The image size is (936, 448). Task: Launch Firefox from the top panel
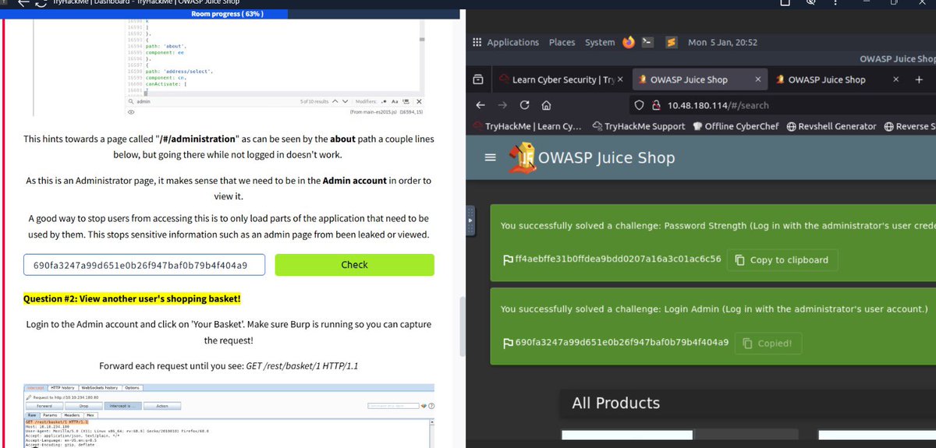629,43
